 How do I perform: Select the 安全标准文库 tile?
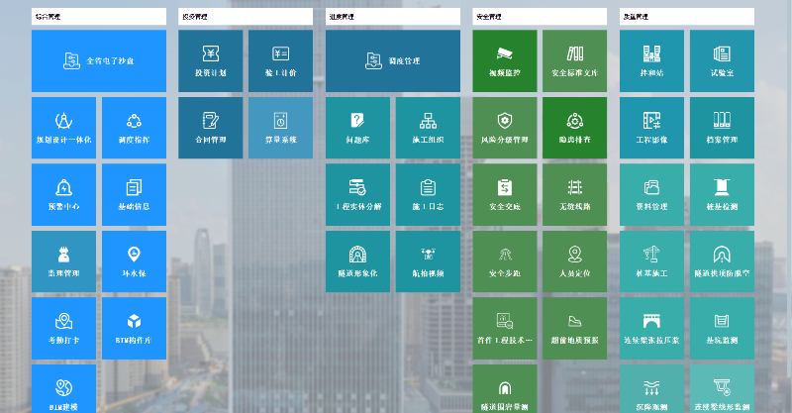575,60
